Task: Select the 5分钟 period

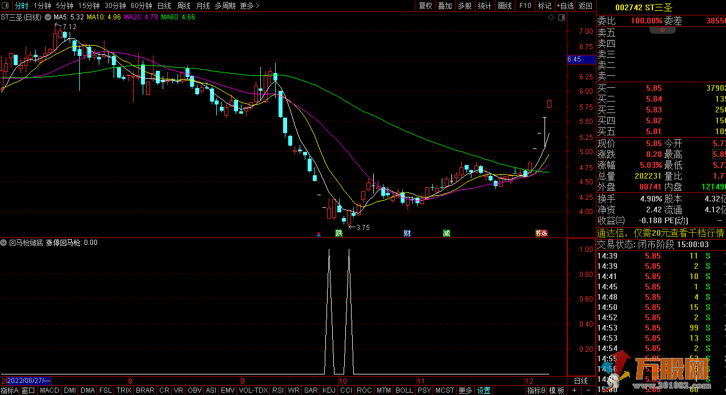Action: point(64,6)
